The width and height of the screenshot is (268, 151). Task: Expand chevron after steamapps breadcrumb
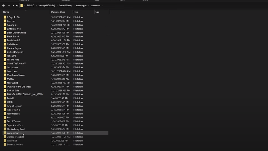tap(89, 6)
